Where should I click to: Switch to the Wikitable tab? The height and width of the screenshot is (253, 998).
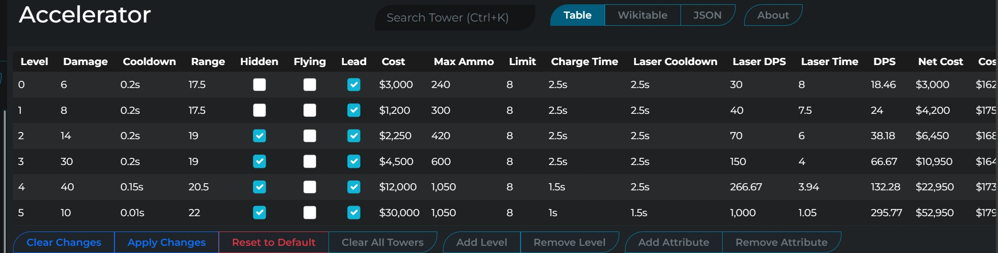(x=642, y=15)
